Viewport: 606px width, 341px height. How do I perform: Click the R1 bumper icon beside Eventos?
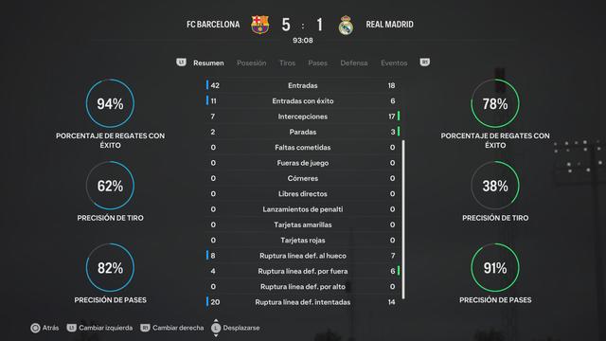click(x=425, y=63)
